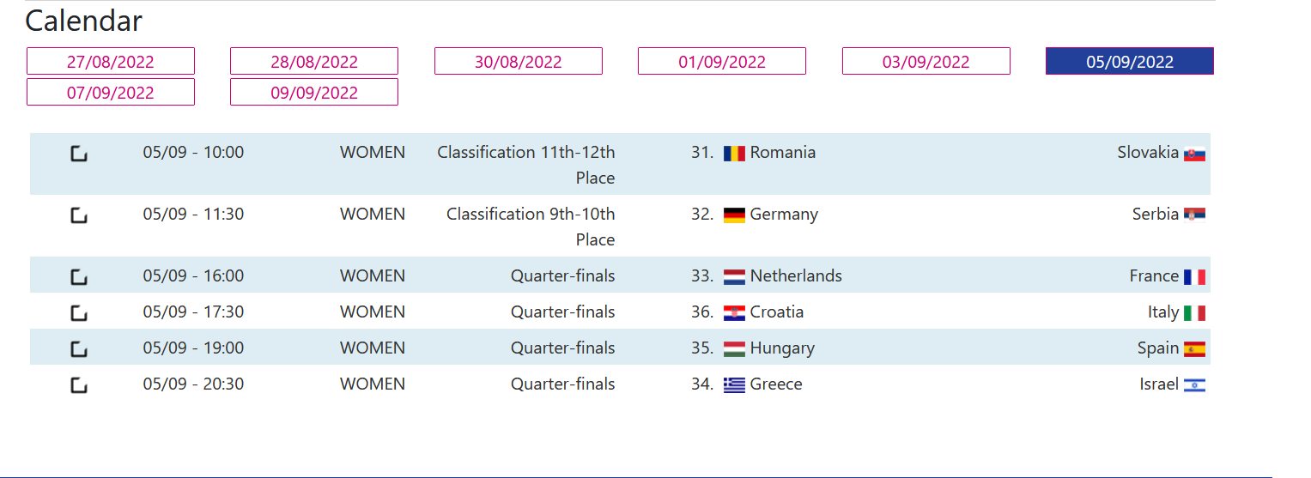Open details icon for 20:30 Greece match
Screen dimensions: 1311x478
[x=79, y=385]
